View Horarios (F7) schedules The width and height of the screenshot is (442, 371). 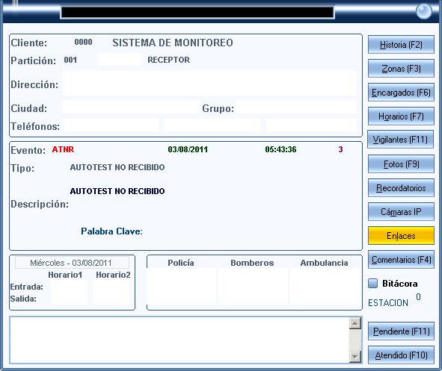pyautogui.click(x=401, y=116)
